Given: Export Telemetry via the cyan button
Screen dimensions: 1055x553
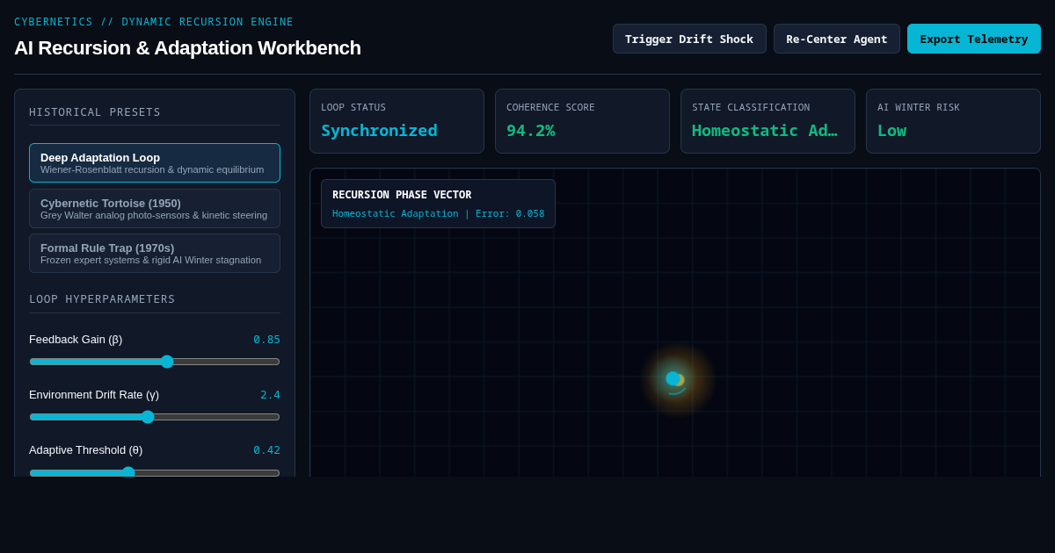Looking at the screenshot, I should tap(974, 39).
